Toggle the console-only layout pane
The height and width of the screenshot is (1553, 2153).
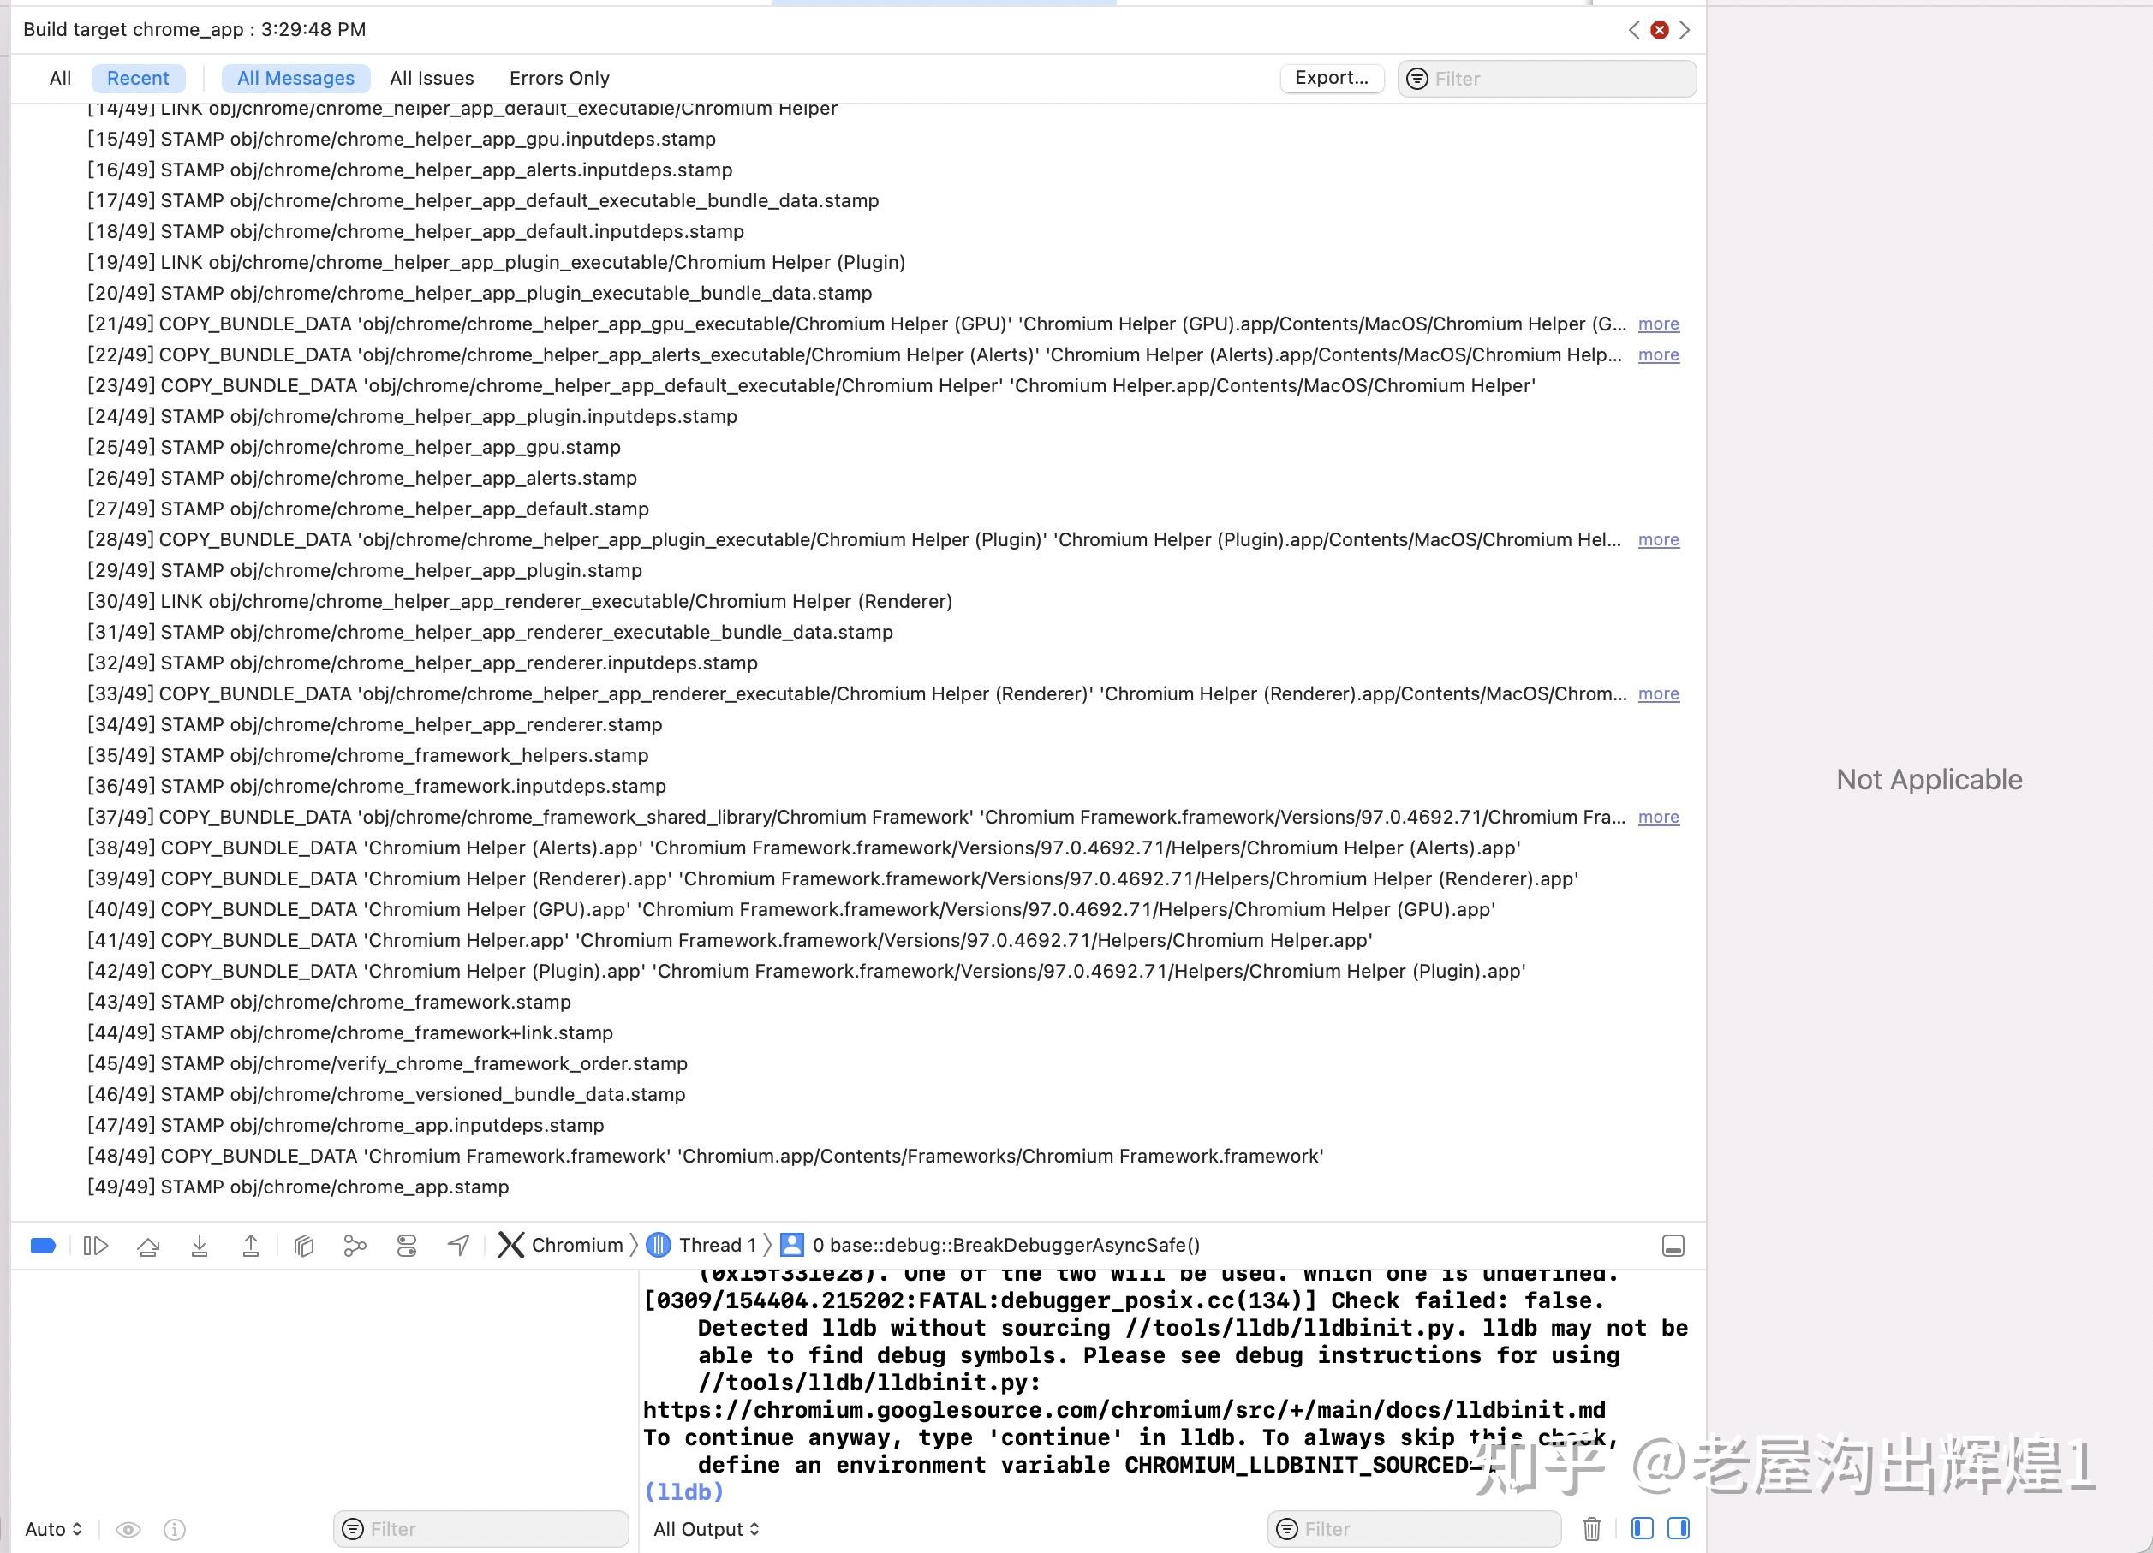pos(1679,1528)
